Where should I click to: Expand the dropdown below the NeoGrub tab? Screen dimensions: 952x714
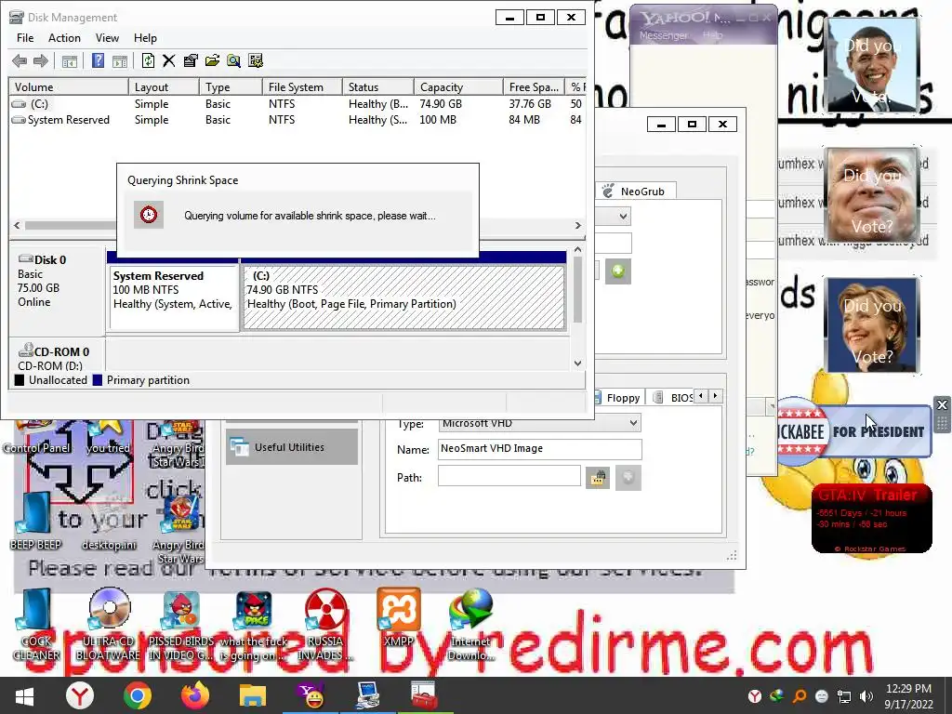click(623, 216)
